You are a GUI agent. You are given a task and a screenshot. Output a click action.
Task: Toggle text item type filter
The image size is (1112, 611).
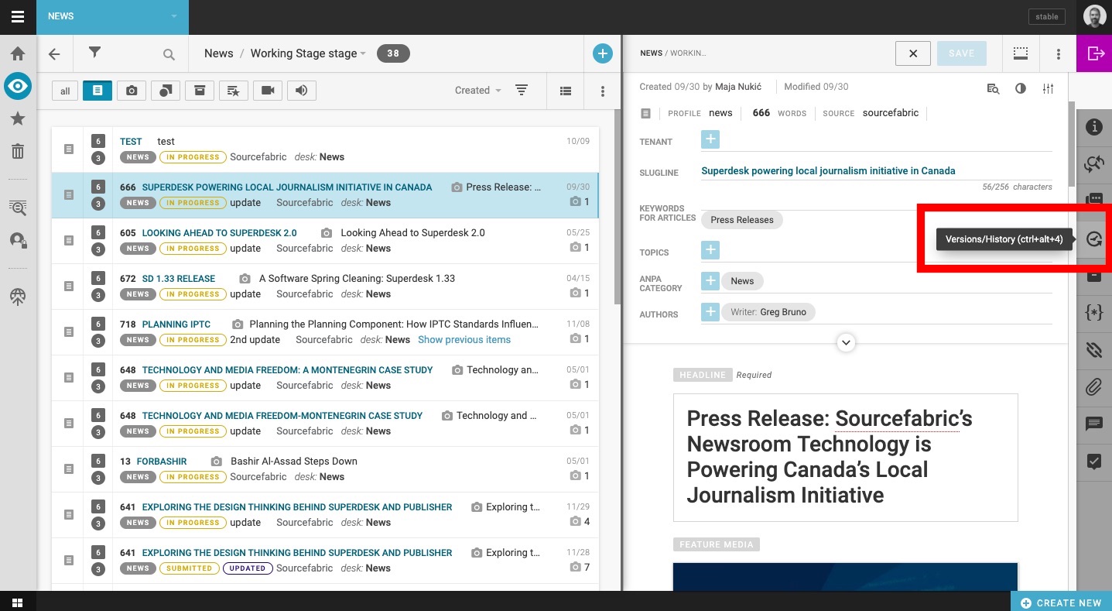98,91
